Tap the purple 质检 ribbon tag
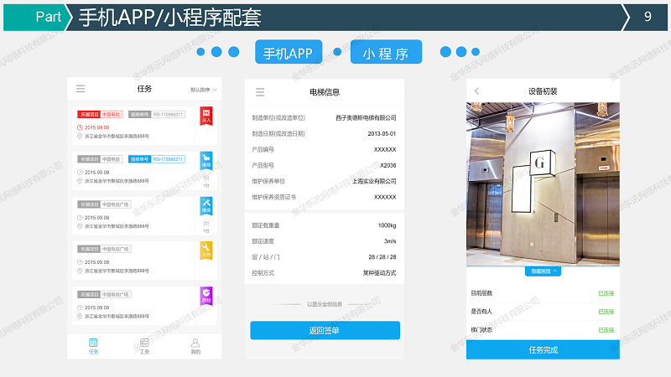Image resolution: width=671 pixels, height=377 pixels. [x=206, y=296]
